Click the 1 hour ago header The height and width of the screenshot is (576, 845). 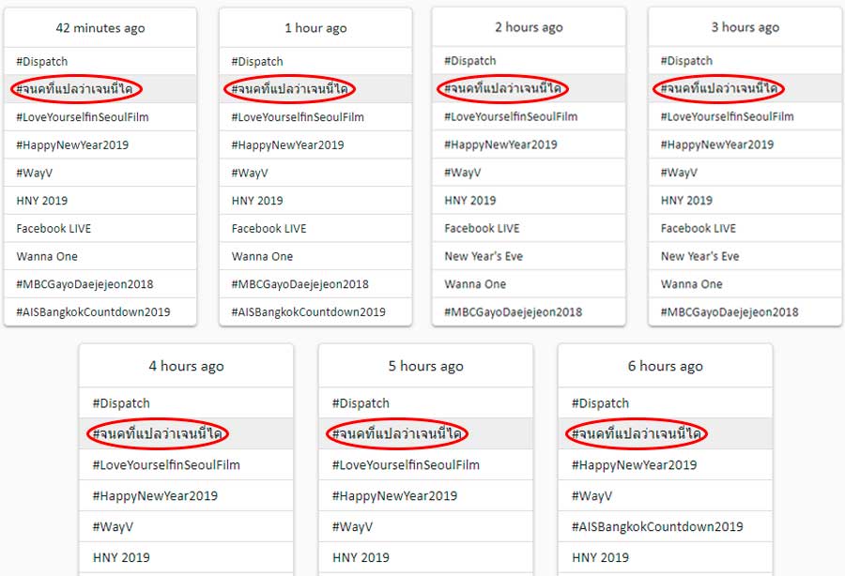(315, 28)
